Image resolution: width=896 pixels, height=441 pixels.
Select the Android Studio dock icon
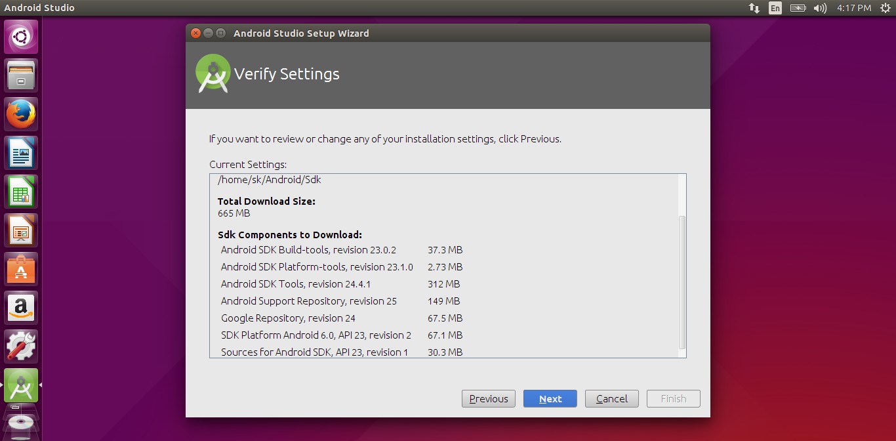22,385
